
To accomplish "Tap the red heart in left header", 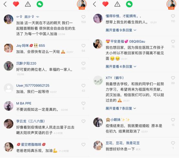I will (16, 4).
